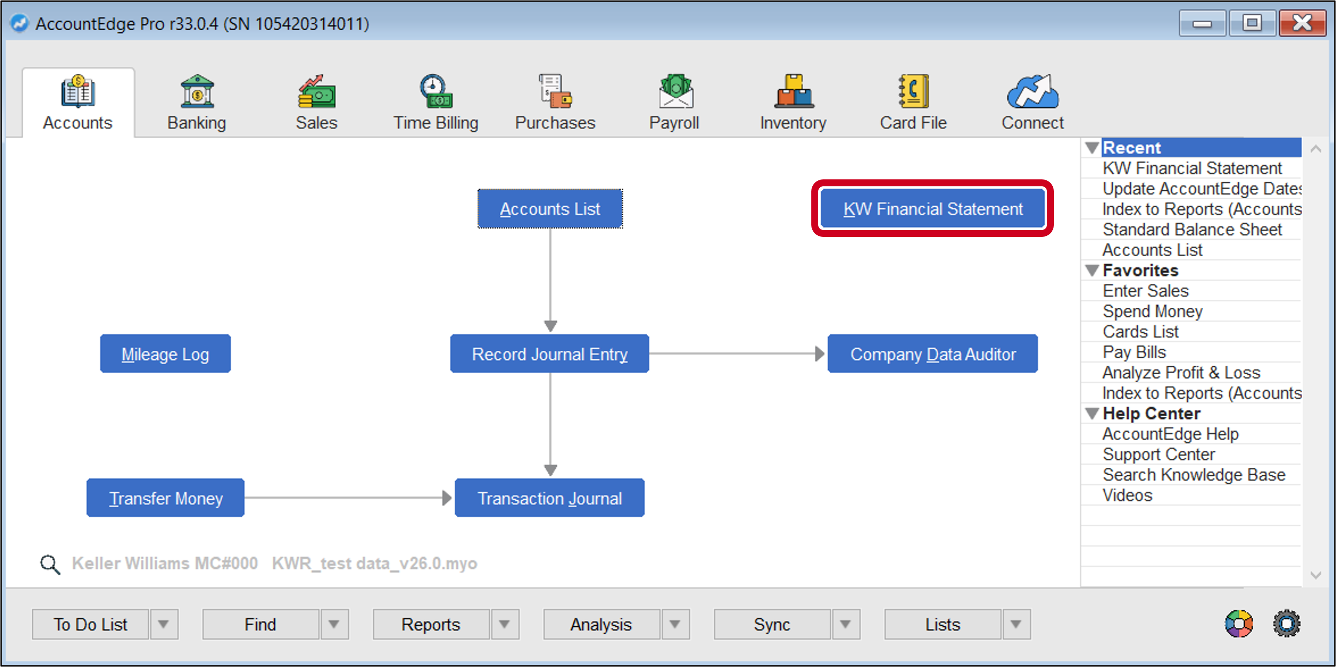The width and height of the screenshot is (1336, 667).
Task: Open Record Journal Entry
Action: 549,353
